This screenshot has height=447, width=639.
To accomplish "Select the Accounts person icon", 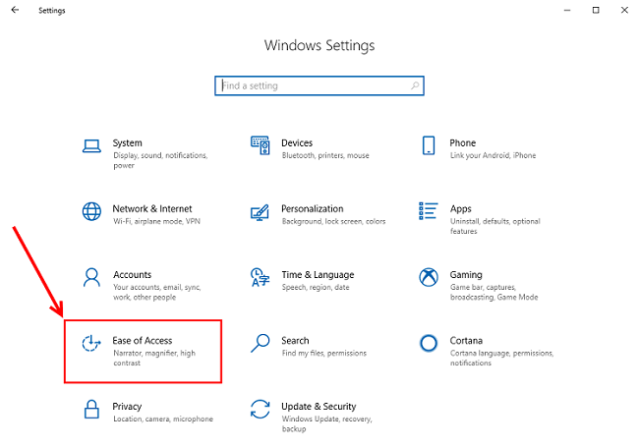I will pyautogui.click(x=91, y=276).
